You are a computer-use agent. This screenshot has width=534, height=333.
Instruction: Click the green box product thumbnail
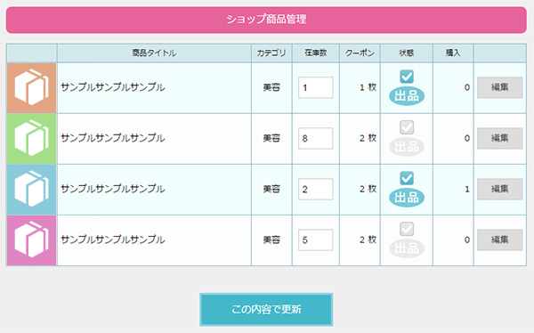(x=32, y=139)
